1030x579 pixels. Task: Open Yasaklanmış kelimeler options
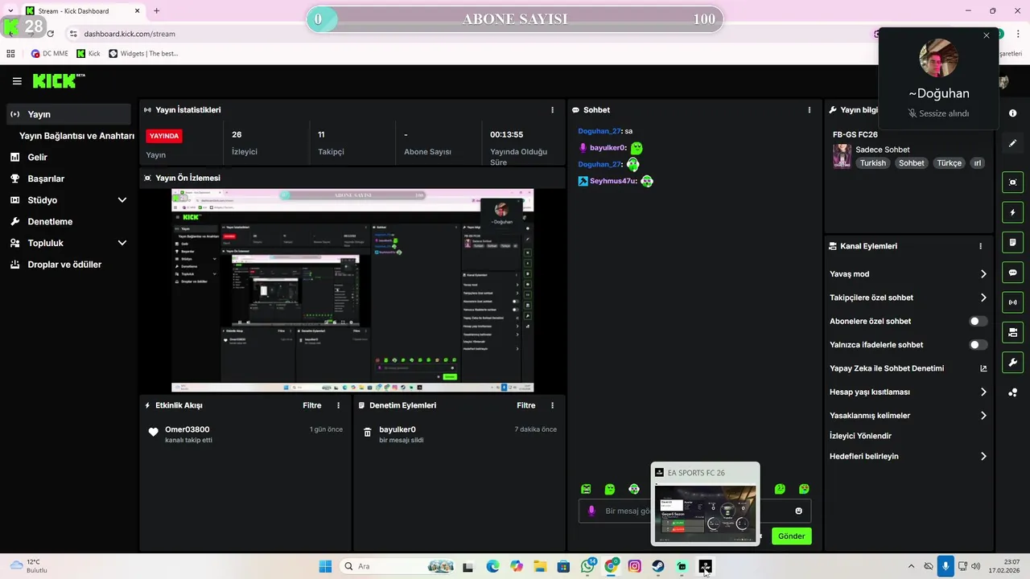coord(983,416)
